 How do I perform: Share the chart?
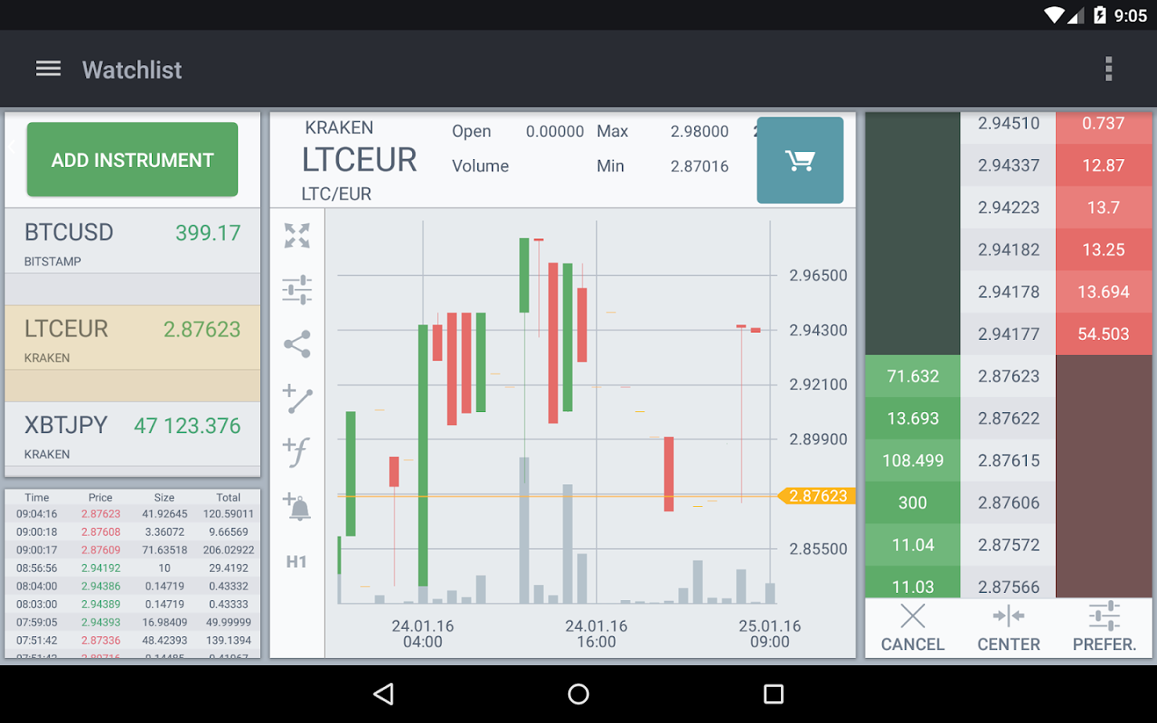[297, 344]
